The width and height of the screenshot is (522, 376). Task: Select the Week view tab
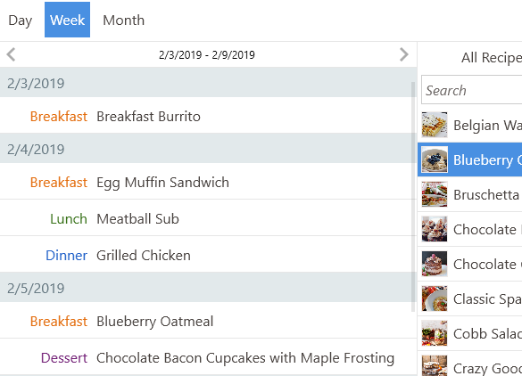(67, 20)
